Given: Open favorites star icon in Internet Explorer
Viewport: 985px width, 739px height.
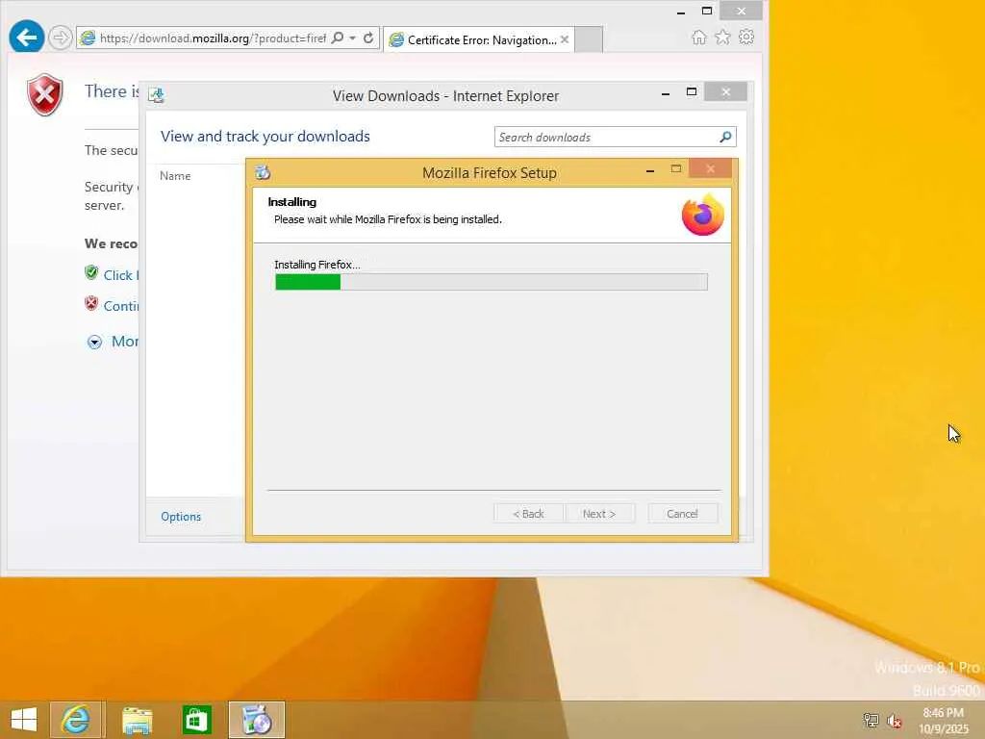Looking at the screenshot, I should tap(722, 38).
